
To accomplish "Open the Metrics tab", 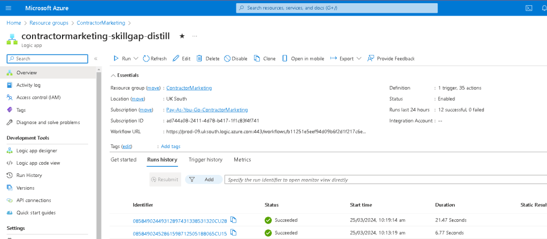I will tap(242, 160).
